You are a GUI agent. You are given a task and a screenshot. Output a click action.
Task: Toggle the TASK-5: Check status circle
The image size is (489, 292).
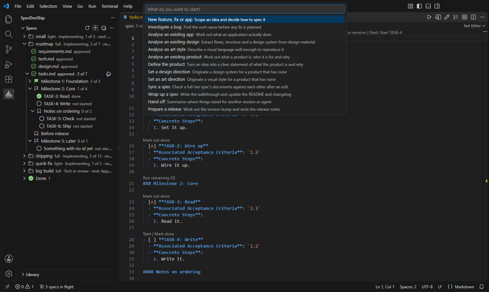pyautogui.click(x=42, y=119)
